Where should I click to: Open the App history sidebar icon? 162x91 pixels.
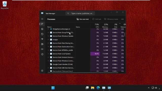point(42,34)
